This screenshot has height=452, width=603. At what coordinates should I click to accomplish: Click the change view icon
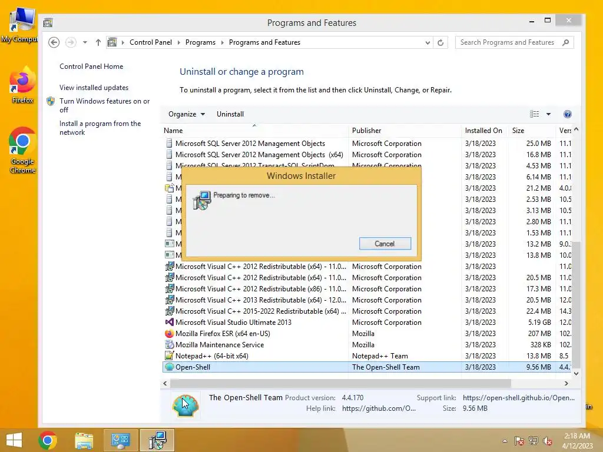535,114
